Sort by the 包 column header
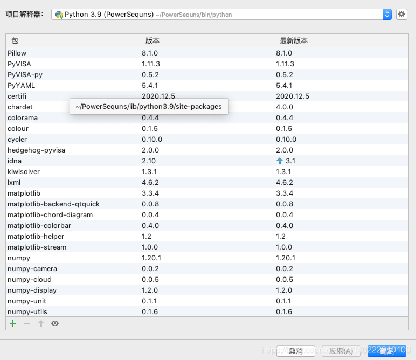 [x=73, y=40]
